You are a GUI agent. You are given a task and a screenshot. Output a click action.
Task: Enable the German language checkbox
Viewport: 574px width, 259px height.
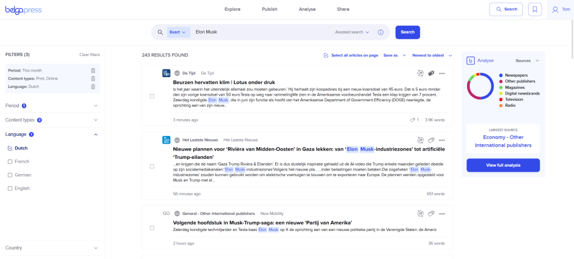pos(10,175)
